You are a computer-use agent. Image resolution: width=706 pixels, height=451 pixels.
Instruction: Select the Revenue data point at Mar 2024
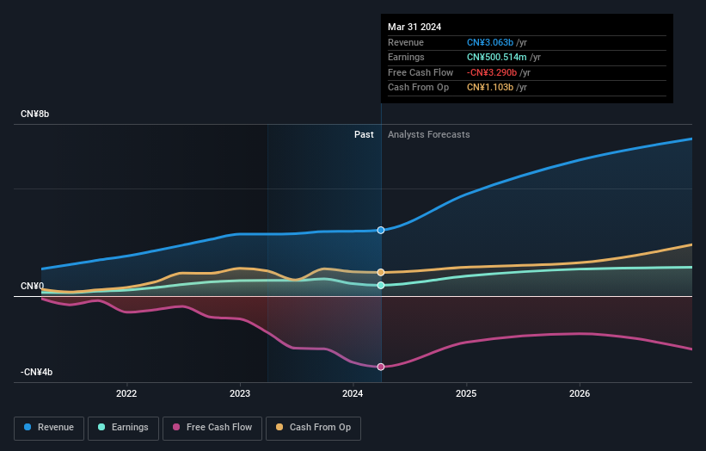point(381,230)
